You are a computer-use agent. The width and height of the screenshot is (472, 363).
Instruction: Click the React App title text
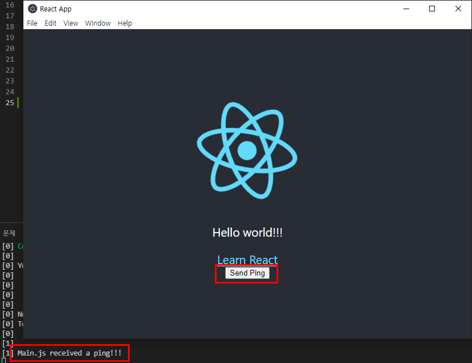point(55,9)
